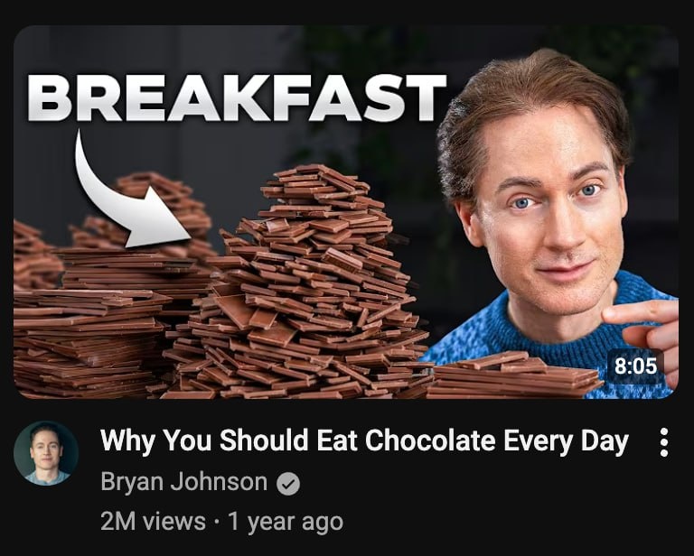Viewport: 694px width, 556px height.
Task: Open the round channel avatar picture
Action: [x=46, y=453]
